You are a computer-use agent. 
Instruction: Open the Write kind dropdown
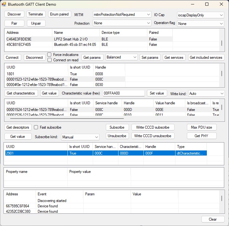(206, 94)
